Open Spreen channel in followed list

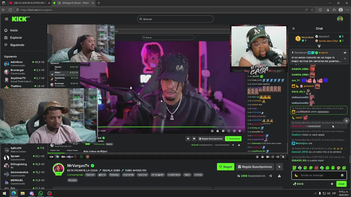tap(24, 158)
